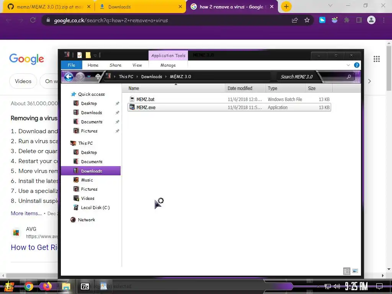Expand the File Explorer ribbon chevron
The image size is (392, 294).
pyautogui.click(x=348, y=65)
